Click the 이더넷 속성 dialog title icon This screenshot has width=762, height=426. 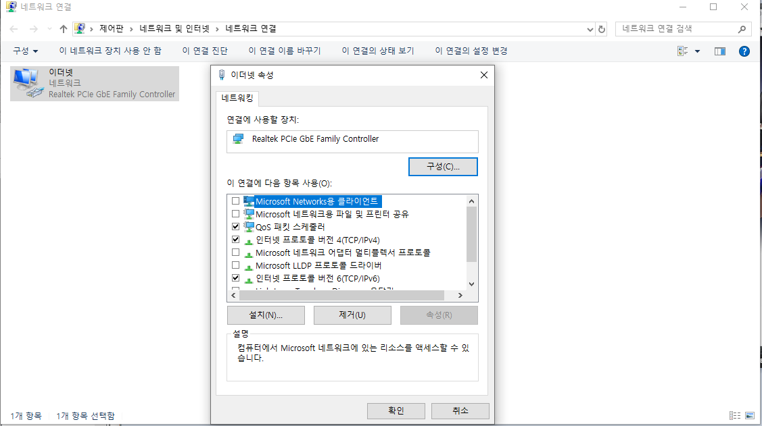coord(222,75)
